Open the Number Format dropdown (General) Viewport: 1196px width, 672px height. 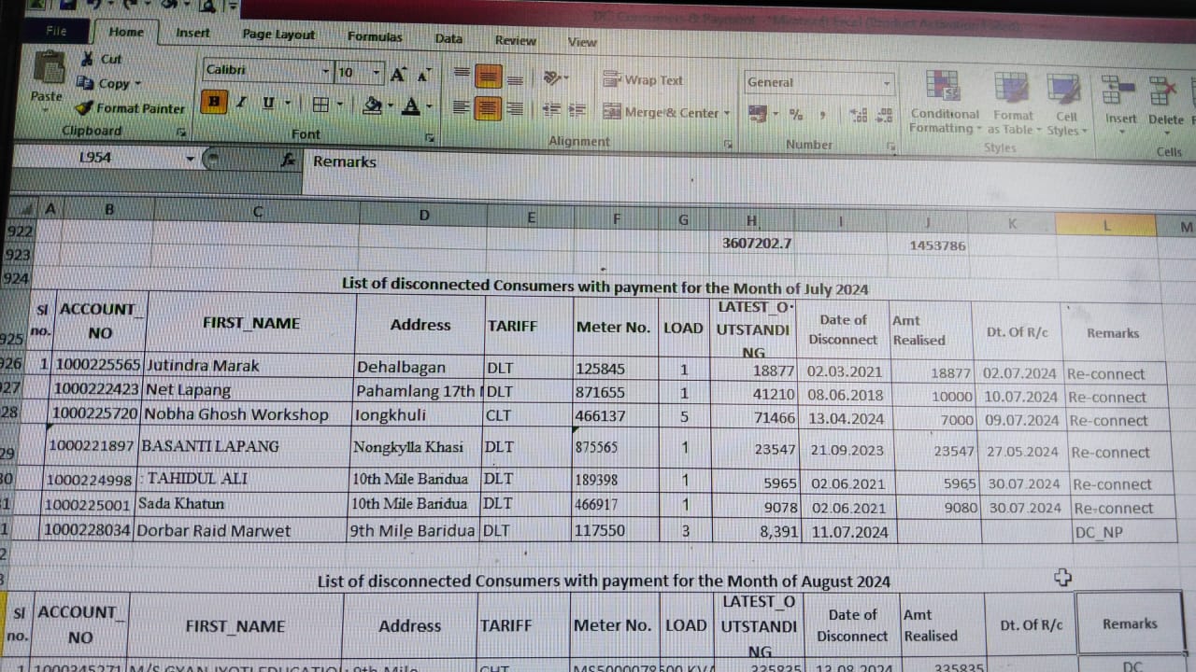point(887,84)
